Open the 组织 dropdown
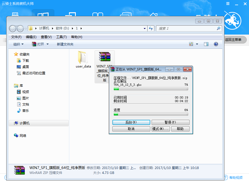The height and width of the screenshot is (181, 249). (x=18, y=44)
